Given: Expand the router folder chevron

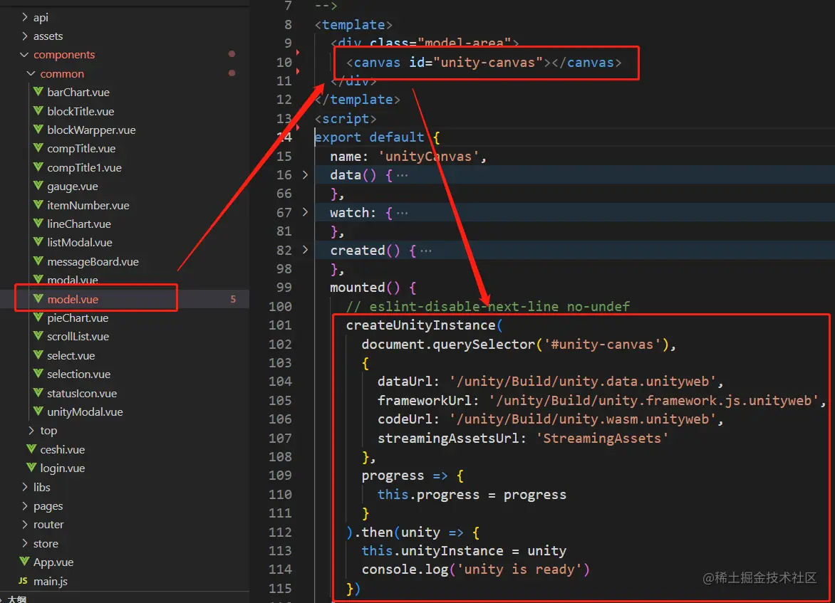Looking at the screenshot, I should click(24, 524).
